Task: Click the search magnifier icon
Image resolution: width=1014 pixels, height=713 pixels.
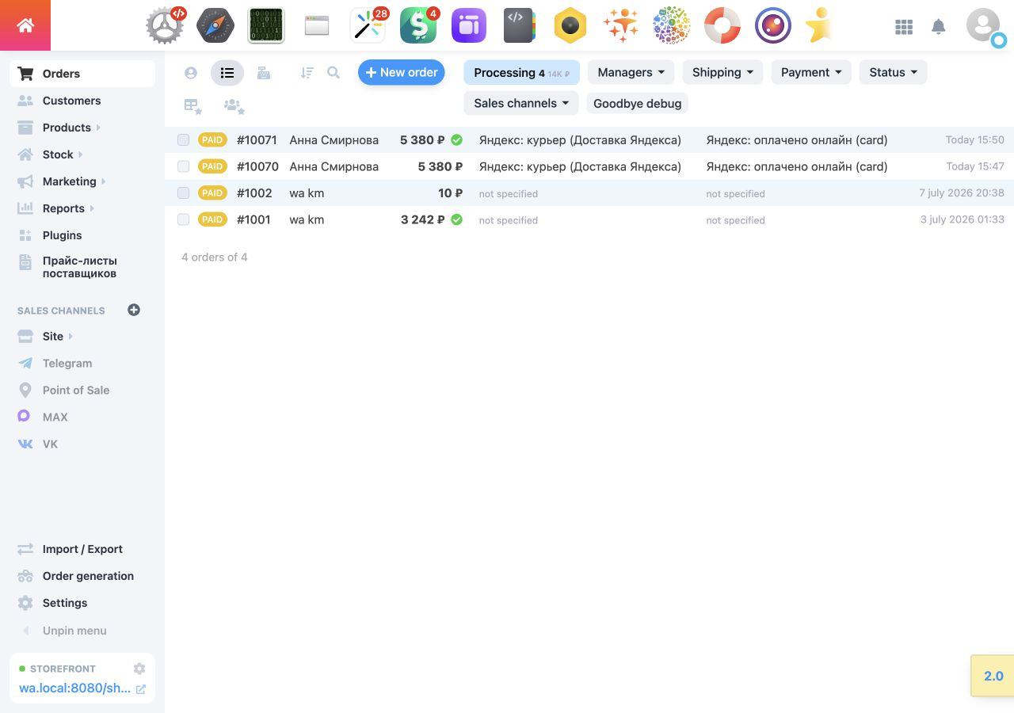Action: pyautogui.click(x=334, y=73)
